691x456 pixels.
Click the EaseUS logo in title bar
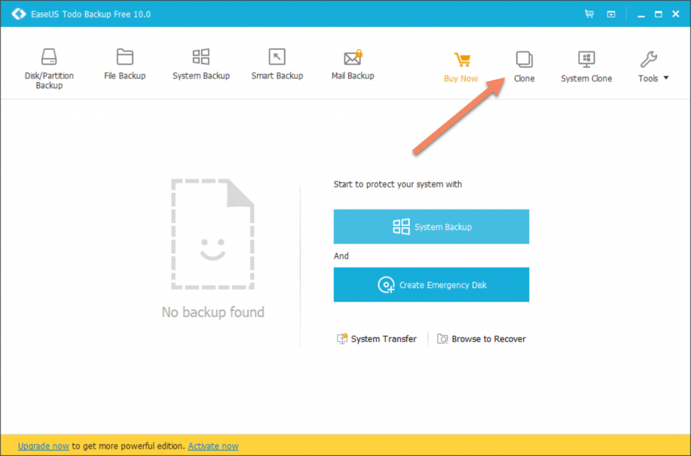(x=18, y=14)
